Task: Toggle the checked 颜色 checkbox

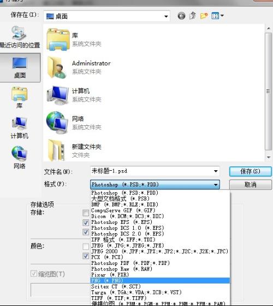Action: point(86,256)
